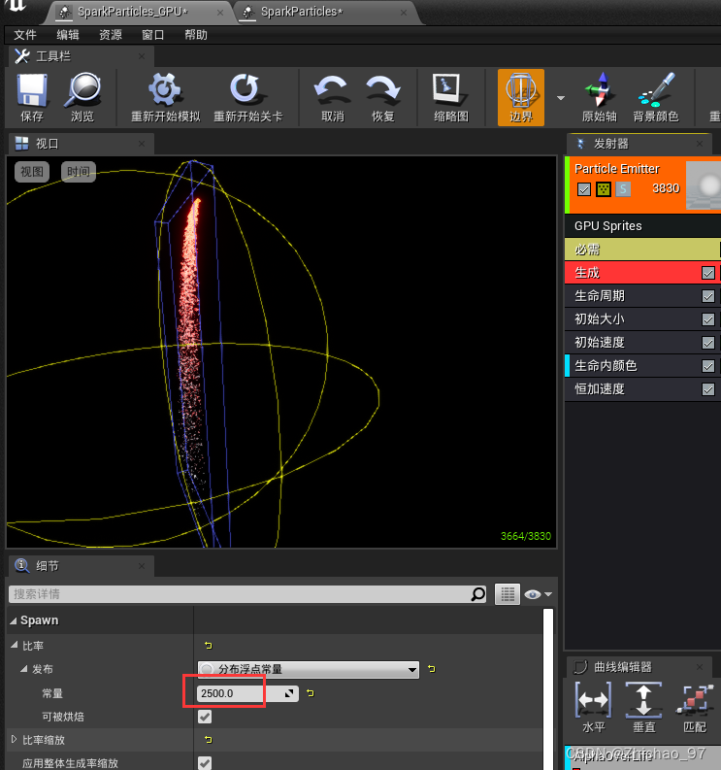Click the details panel vertical scrollbar
Image resolution: width=721 pixels, height=770 pixels.
548,687
